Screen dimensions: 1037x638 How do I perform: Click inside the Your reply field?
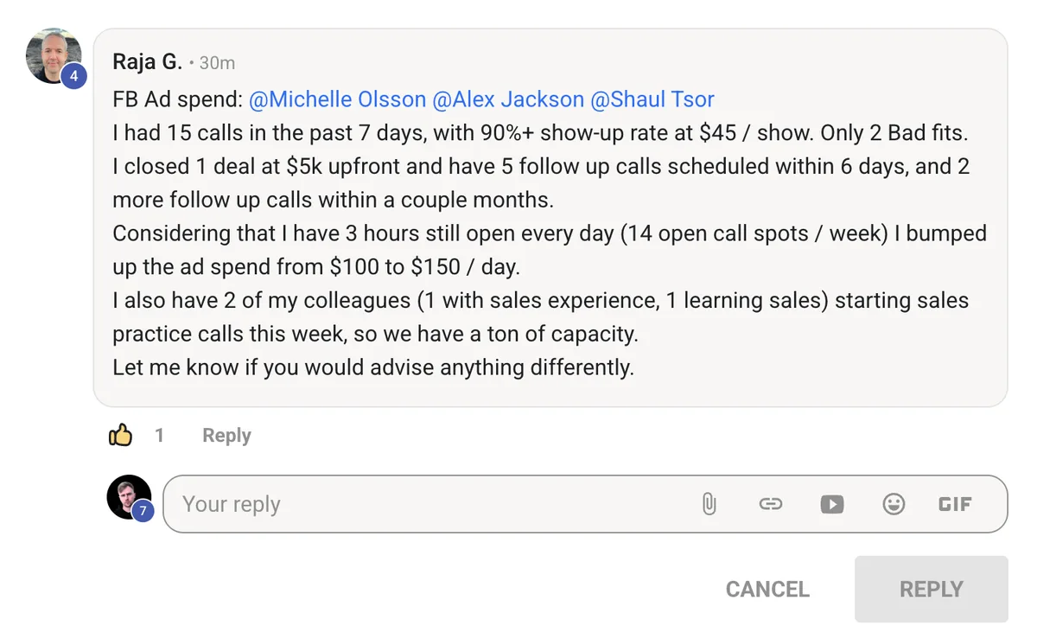click(x=346, y=504)
